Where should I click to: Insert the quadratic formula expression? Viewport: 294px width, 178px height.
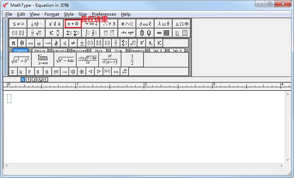coord(88,59)
